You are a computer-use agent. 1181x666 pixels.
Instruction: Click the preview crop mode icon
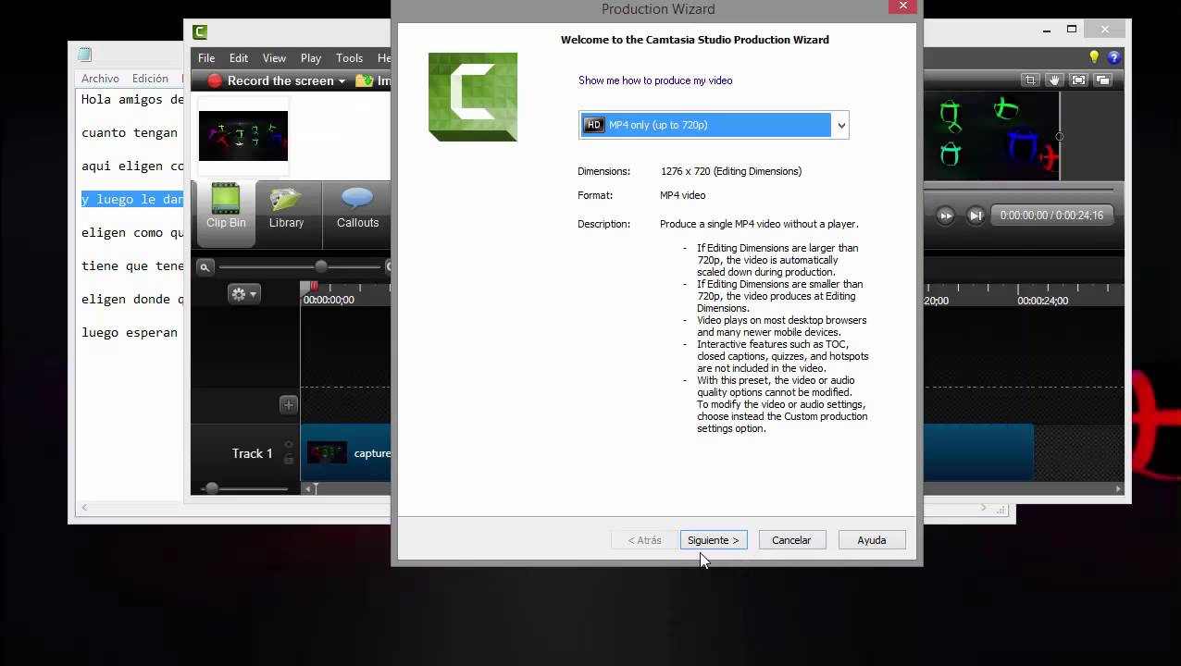point(1030,80)
